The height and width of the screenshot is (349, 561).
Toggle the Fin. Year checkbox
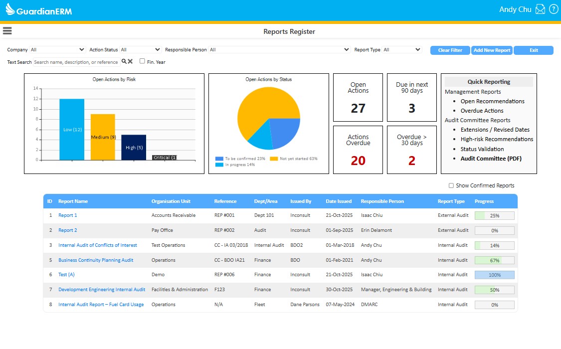pos(142,61)
